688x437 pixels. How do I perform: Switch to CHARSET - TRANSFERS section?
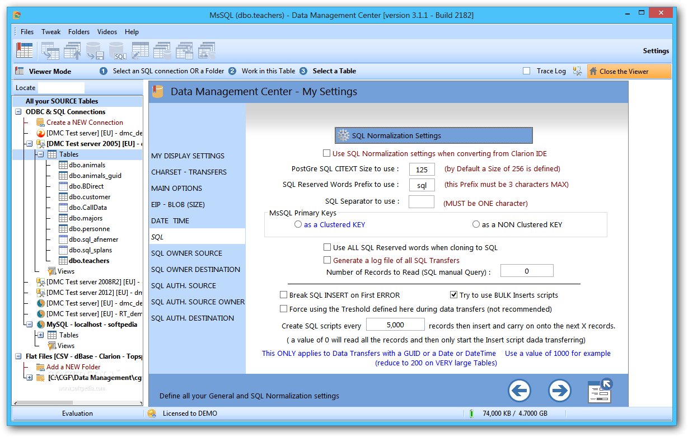[x=189, y=172]
